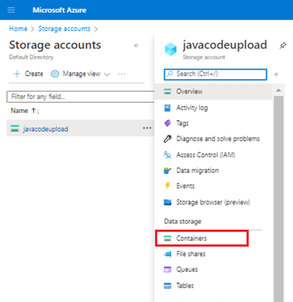Click the Activity log icon

pyautogui.click(x=167, y=108)
